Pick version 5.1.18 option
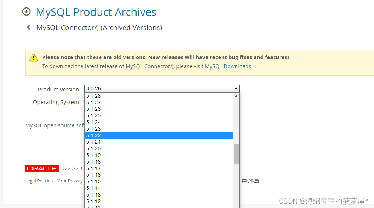 [159, 162]
